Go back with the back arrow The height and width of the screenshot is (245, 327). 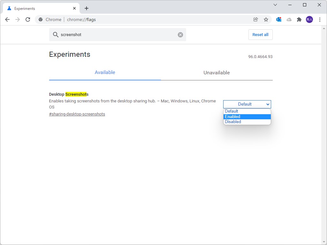pyautogui.click(x=7, y=19)
